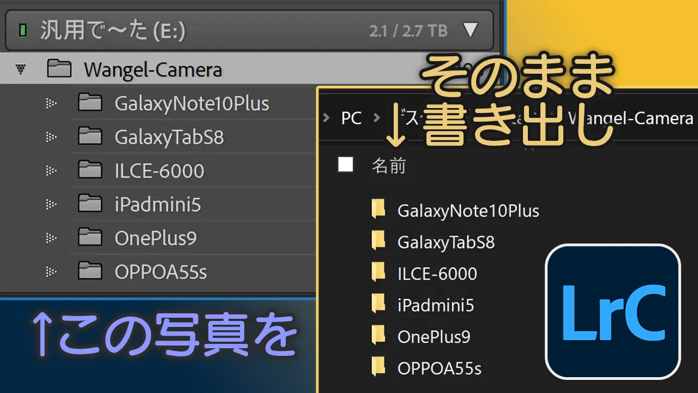
Task: Select GalaxyNote10Plus text in Lightroom folders
Action: pyautogui.click(x=192, y=103)
